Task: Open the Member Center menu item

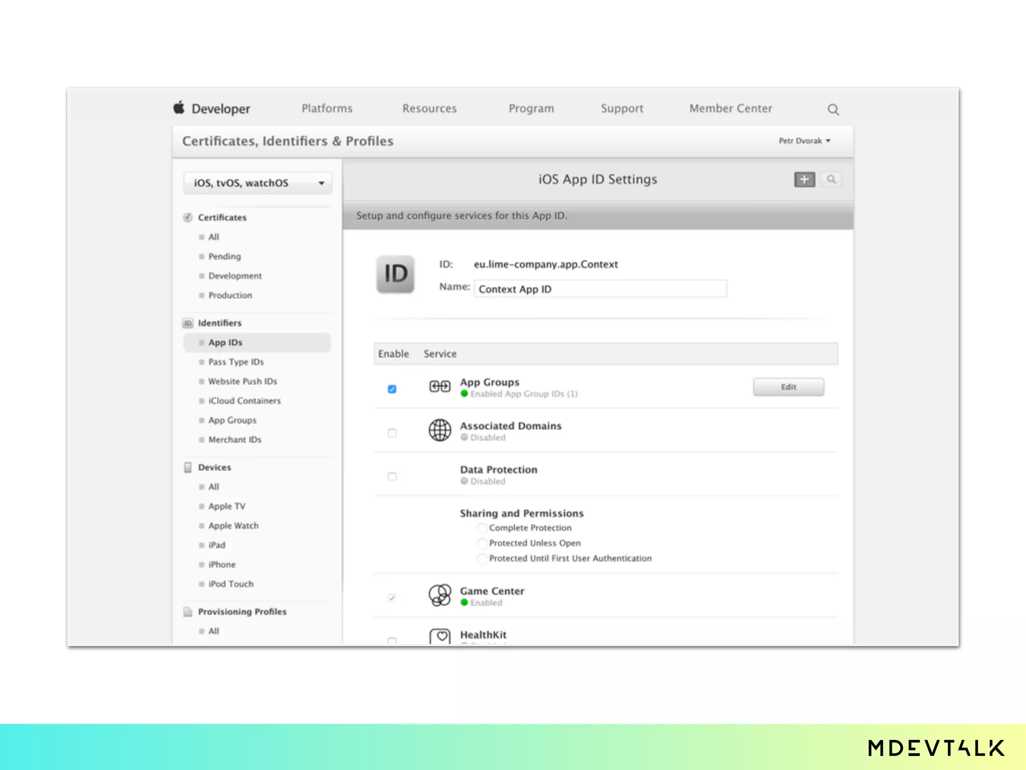Action: point(730,108)
